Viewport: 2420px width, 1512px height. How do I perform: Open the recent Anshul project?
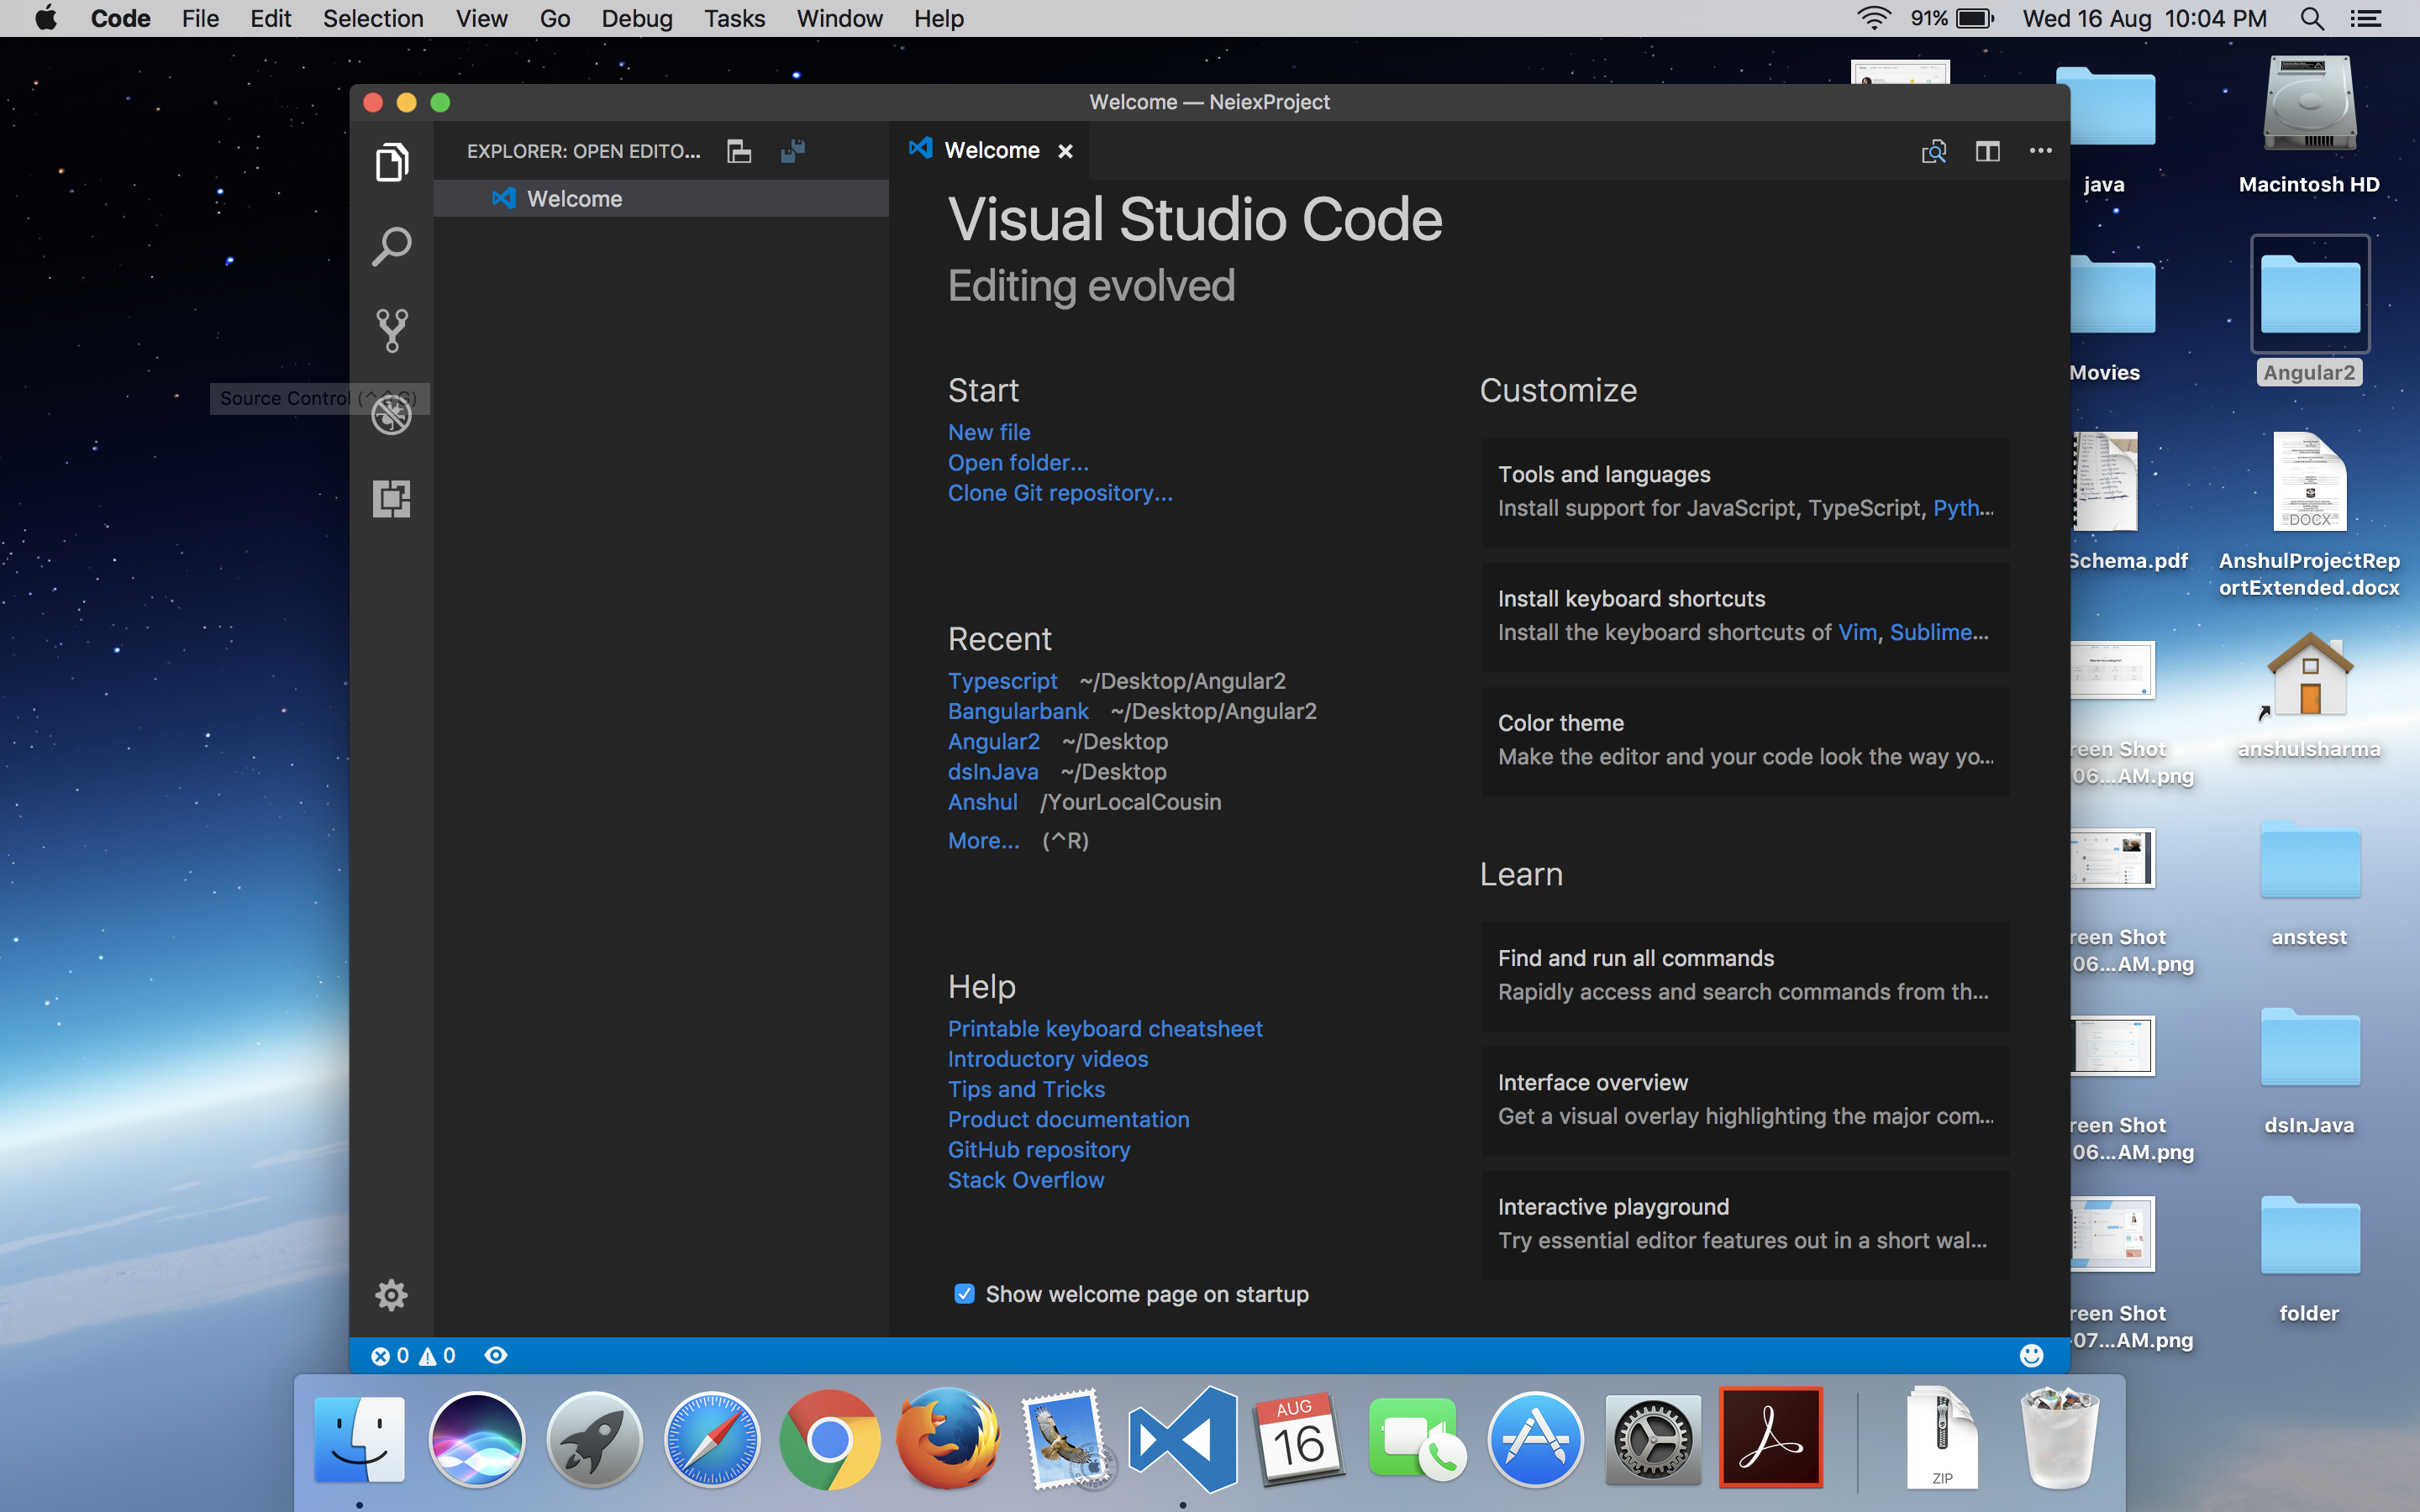click(x=982, y=802)
